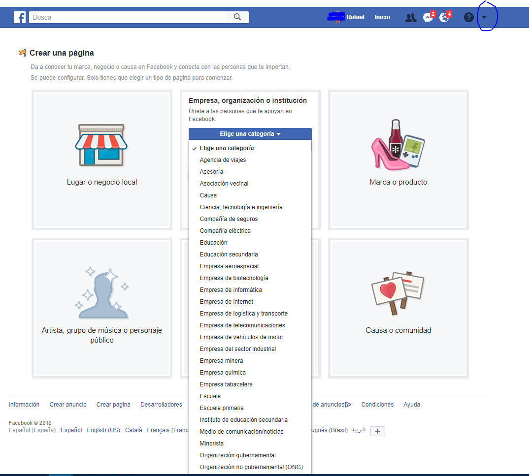Choose Empresa de informática category
This screenshot has width=529, height=476.
(250, 289)
